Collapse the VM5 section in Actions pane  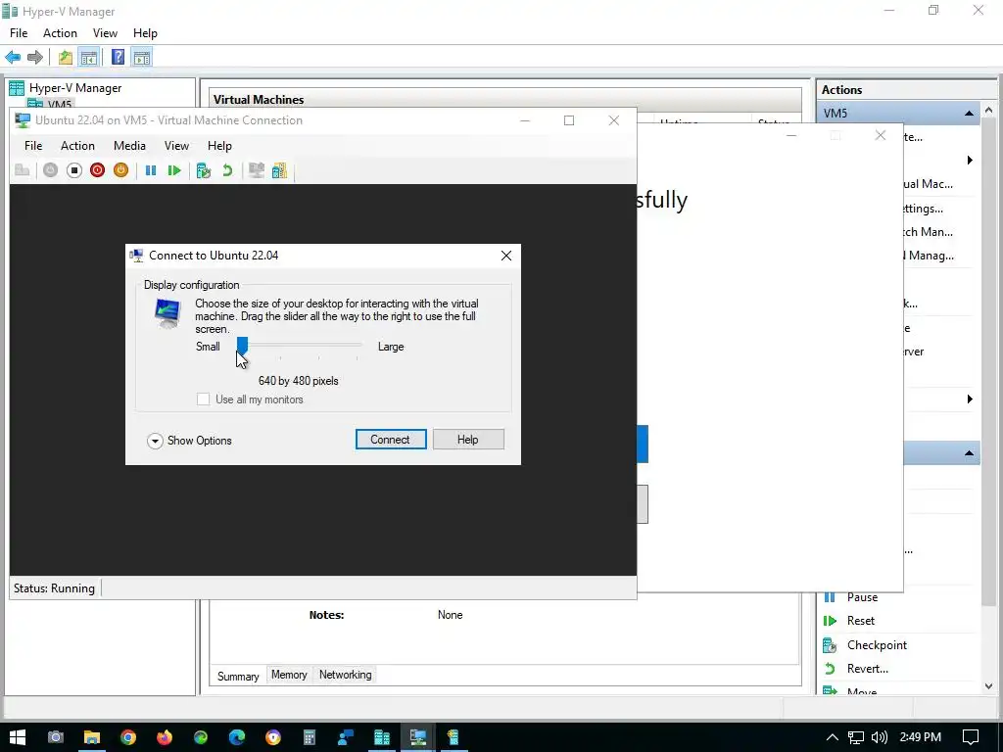click(x=969, y=114)
